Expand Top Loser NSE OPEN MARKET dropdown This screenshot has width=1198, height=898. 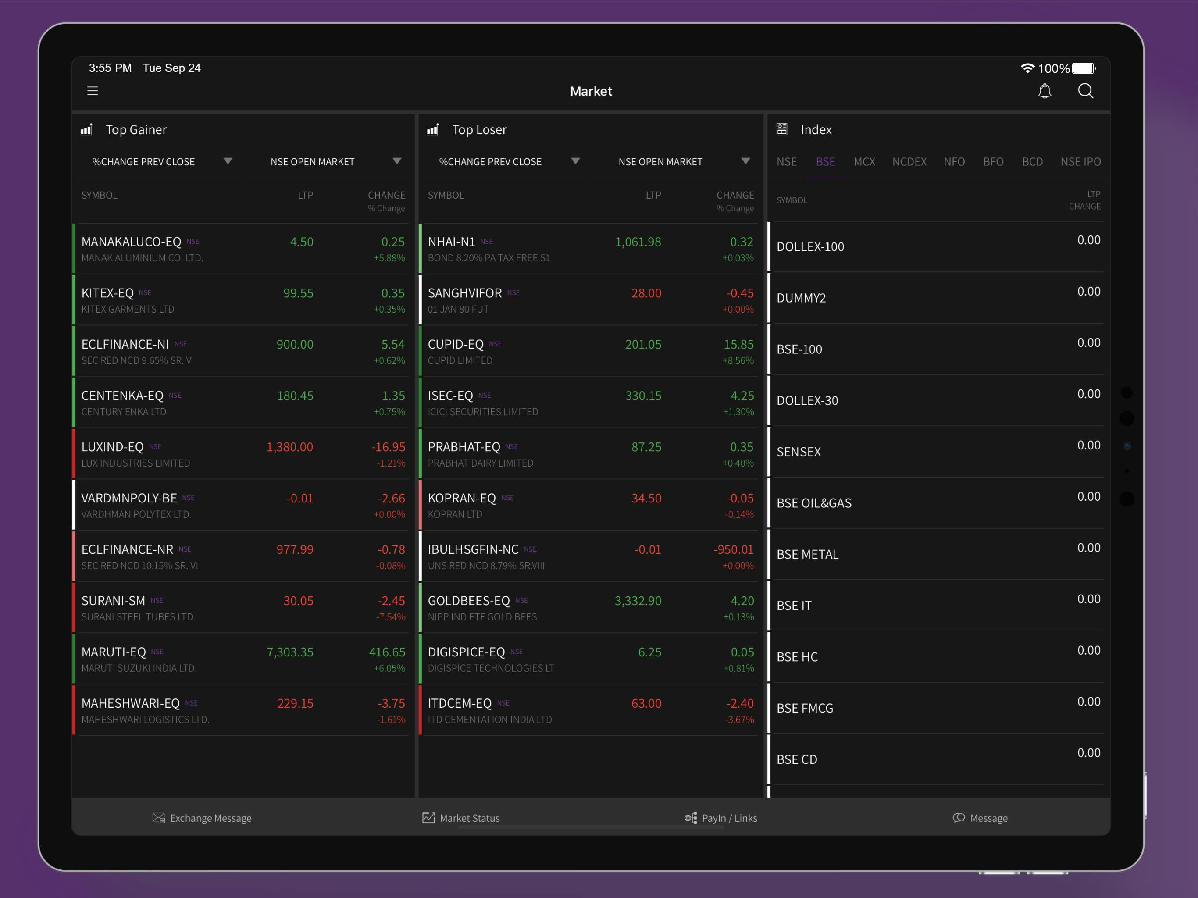[x=675, y=161]
